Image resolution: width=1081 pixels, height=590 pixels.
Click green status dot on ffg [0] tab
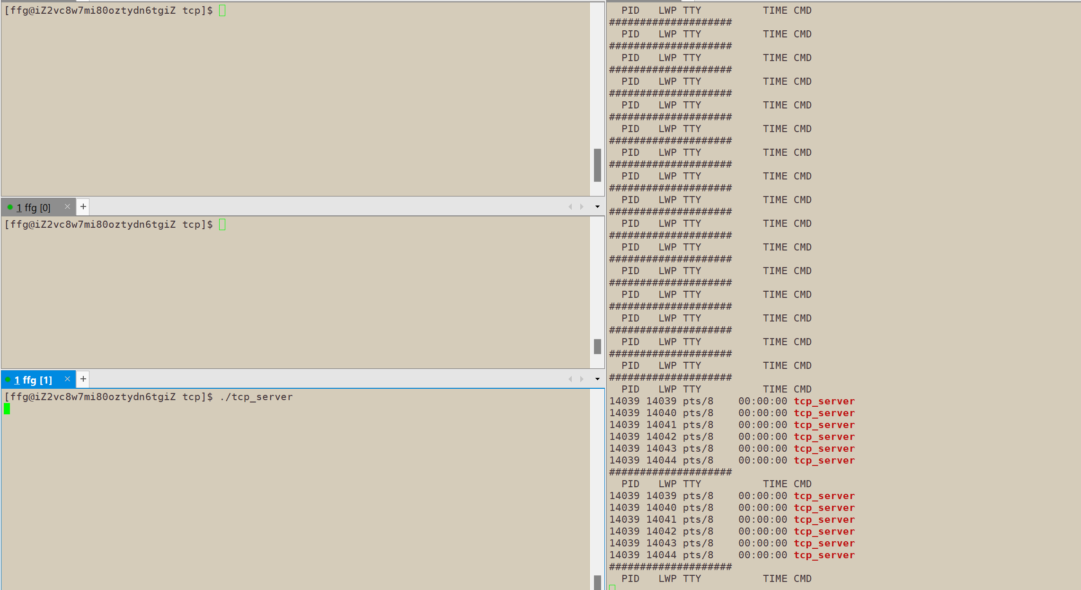pyautogui.click(x=10, y=207)
